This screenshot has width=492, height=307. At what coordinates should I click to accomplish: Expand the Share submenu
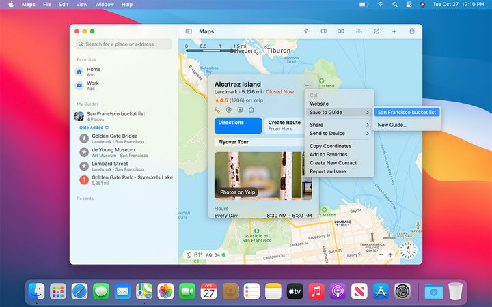coord(339,125)
